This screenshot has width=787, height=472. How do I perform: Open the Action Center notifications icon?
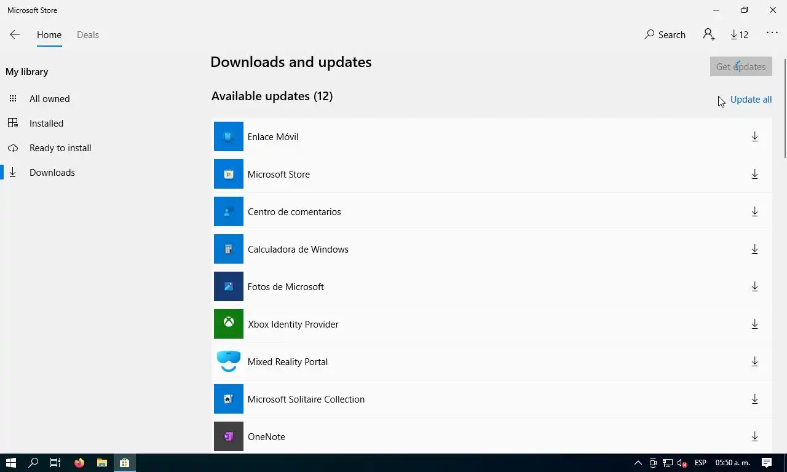click(x=767, y=463)
